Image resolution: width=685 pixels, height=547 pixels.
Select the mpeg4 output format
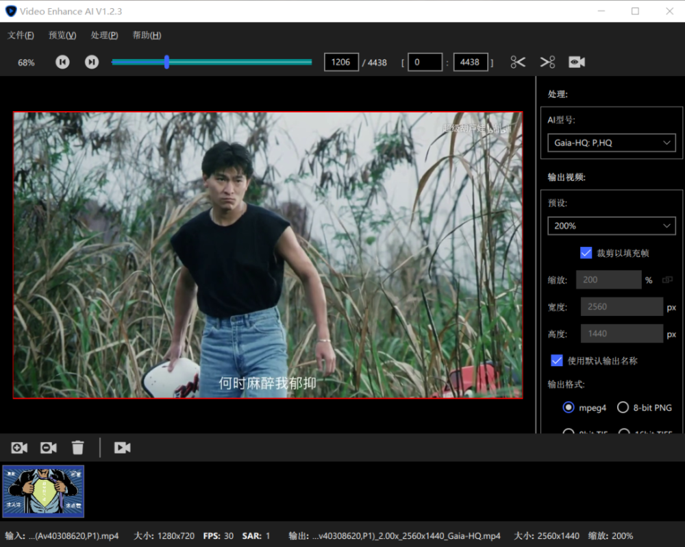(569, 407)
